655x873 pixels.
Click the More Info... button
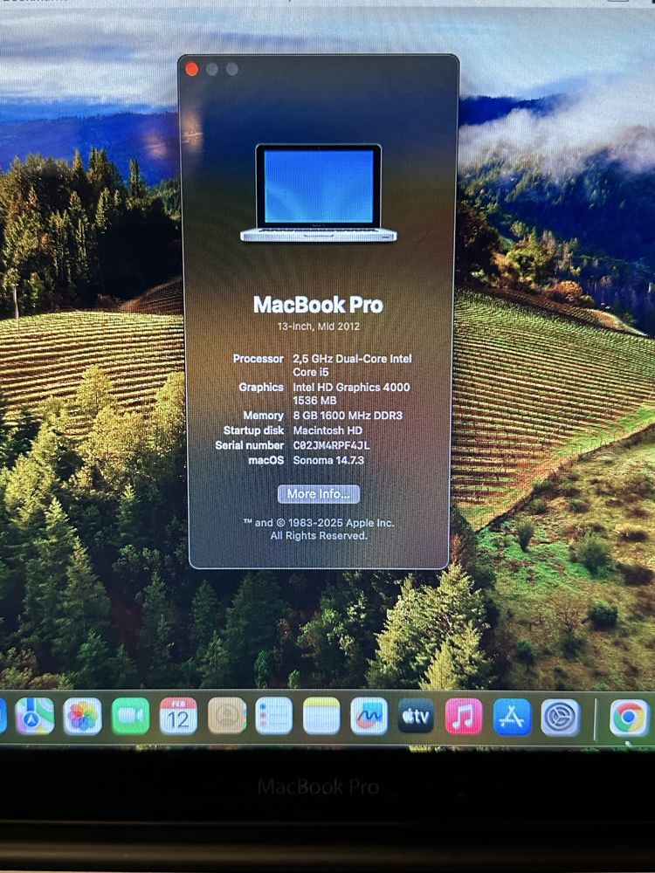[319, 494]
